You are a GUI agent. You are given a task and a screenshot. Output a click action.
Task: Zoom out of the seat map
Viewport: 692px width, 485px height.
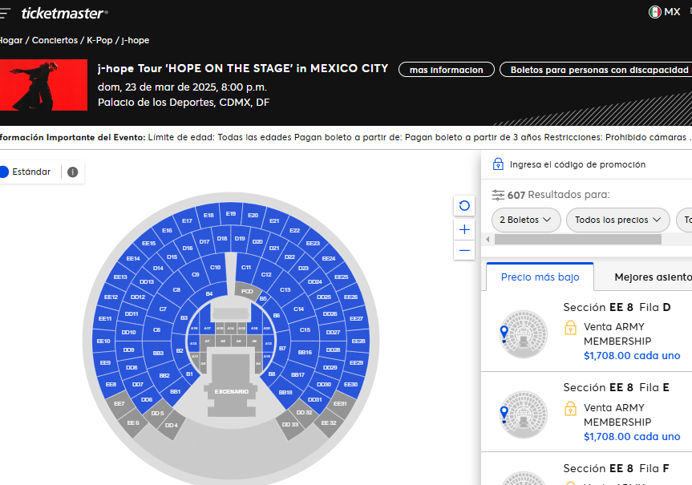(464, 250)
